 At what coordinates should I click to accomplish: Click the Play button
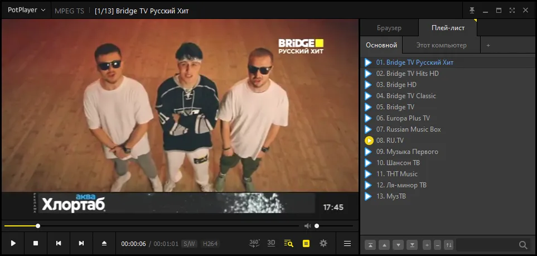13,243
